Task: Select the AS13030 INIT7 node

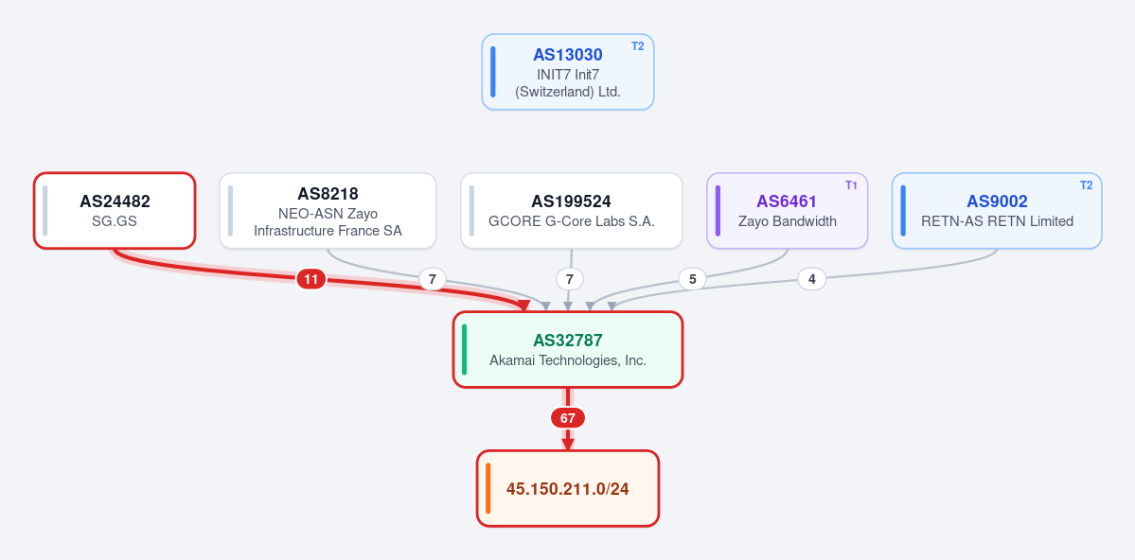Action: 568,72
